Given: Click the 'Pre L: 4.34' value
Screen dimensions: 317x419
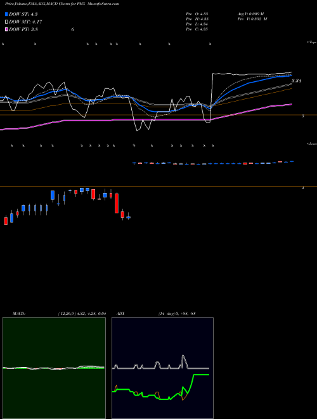Looking at the screenshot, I should (x=197, y=24).
